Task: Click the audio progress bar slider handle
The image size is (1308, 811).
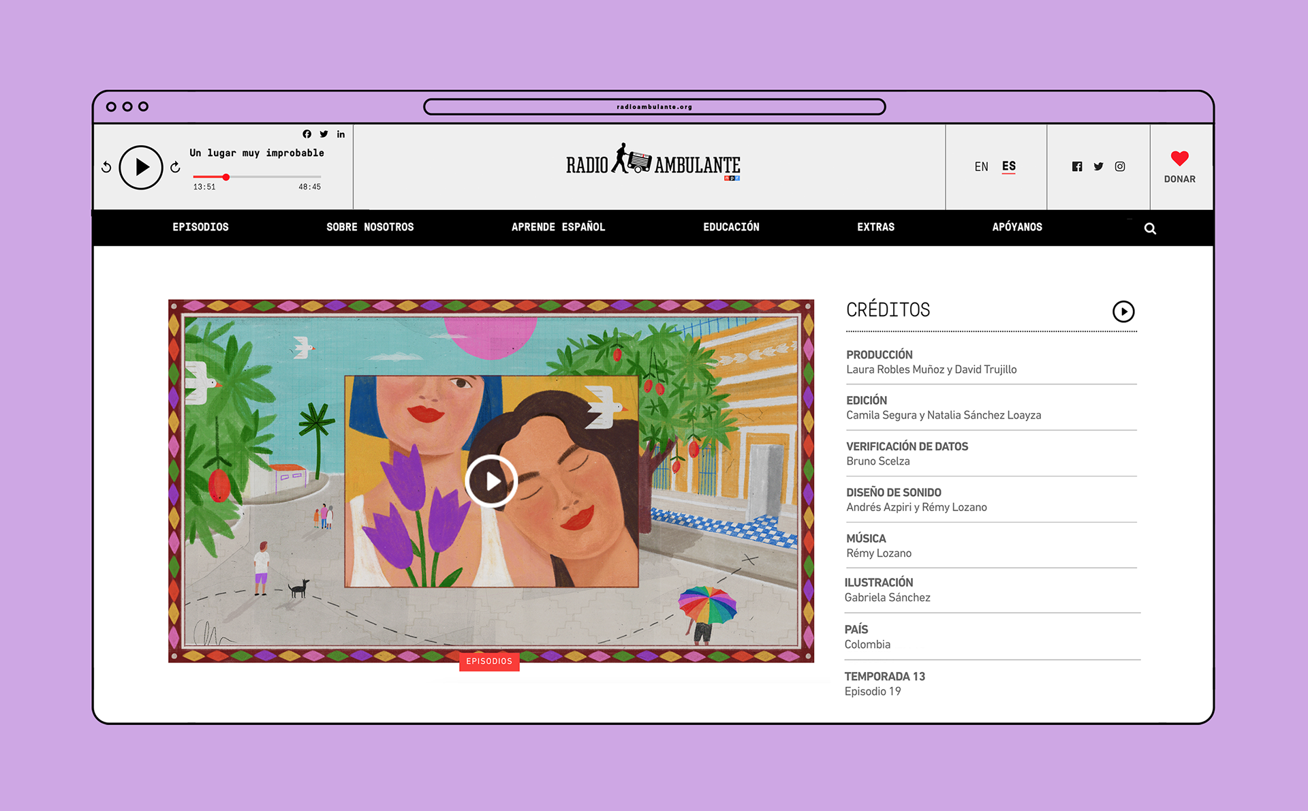Action: pos(226,177)
